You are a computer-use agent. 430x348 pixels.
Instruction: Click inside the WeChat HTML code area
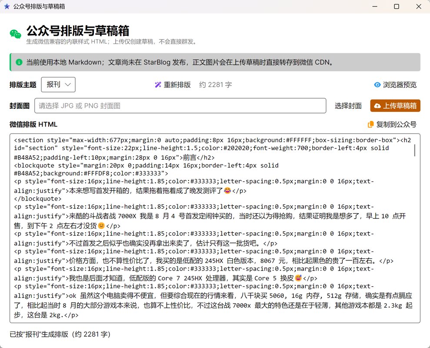pyautogui.click(x=215, y=228)
